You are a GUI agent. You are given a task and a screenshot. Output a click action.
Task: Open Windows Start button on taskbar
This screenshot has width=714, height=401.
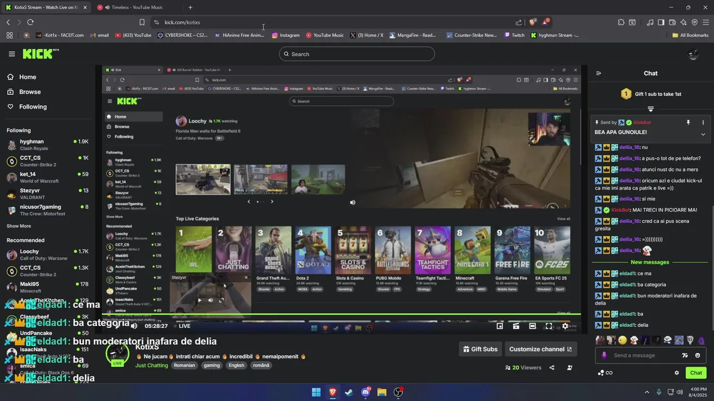[316, 392]
